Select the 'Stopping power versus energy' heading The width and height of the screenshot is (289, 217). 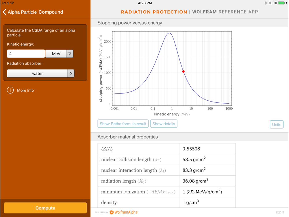pos(130,23)
